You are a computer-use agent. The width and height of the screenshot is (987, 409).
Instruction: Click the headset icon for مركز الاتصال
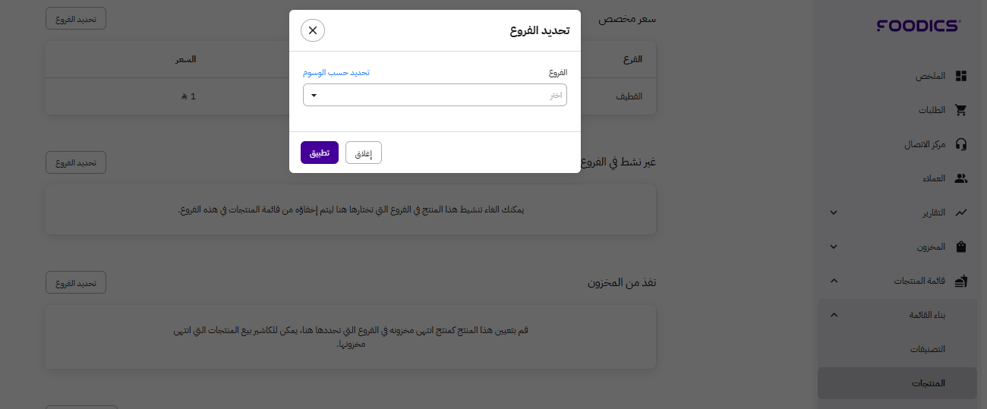(961, 144)
